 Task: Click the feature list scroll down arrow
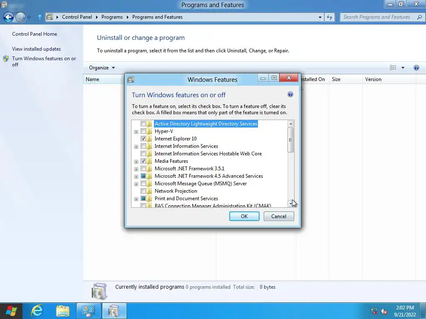(x=290, y=203)
